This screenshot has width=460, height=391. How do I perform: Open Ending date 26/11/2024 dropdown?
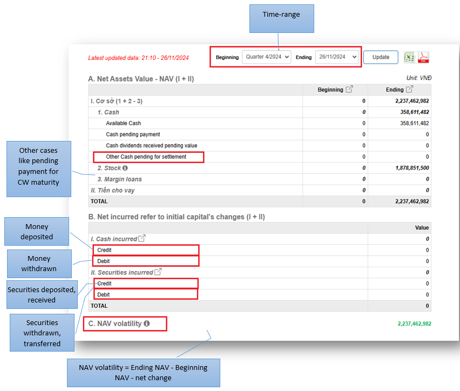click(x=337, y=57)
